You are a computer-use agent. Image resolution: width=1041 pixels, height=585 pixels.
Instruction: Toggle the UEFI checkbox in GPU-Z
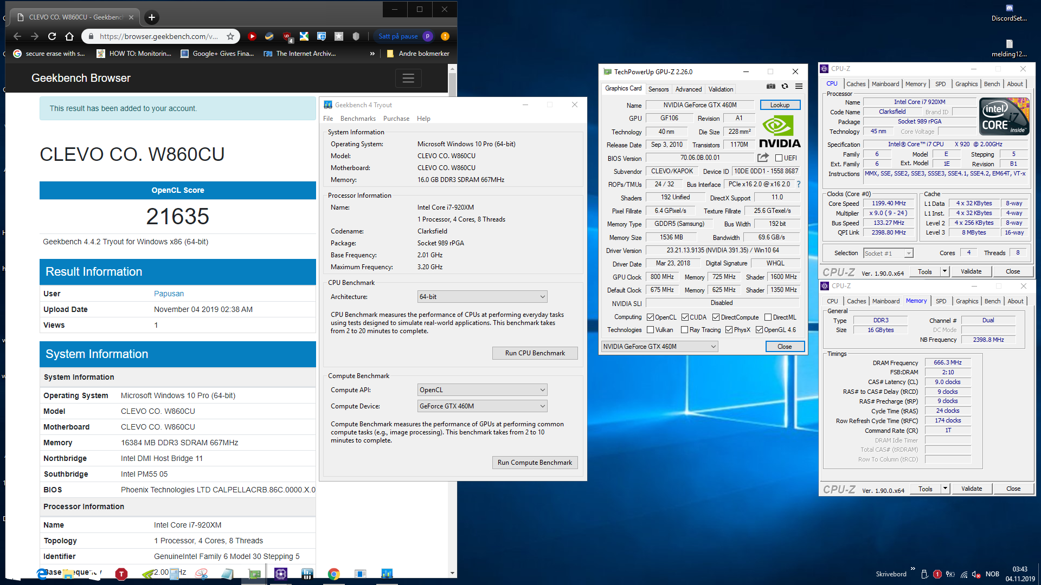[779, 158]
